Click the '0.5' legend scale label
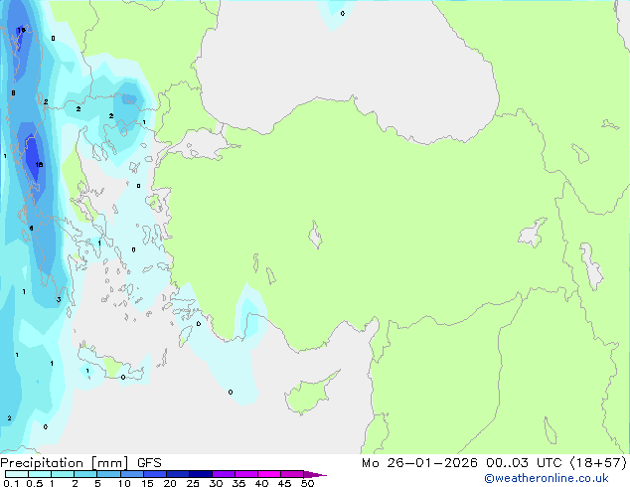 point(35,483)
